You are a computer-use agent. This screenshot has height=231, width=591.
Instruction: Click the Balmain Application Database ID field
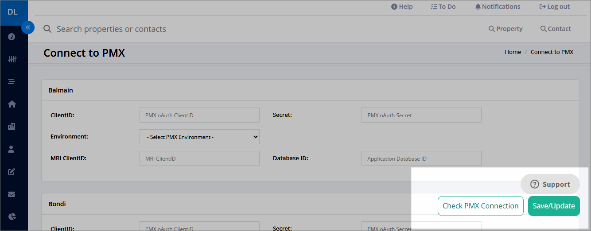point(421,158)
